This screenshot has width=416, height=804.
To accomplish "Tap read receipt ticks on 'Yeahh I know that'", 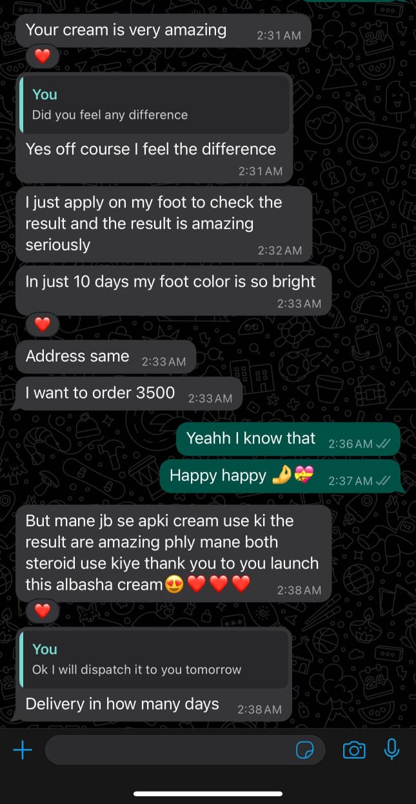I will pyautogui.click(x=383, y=444).
